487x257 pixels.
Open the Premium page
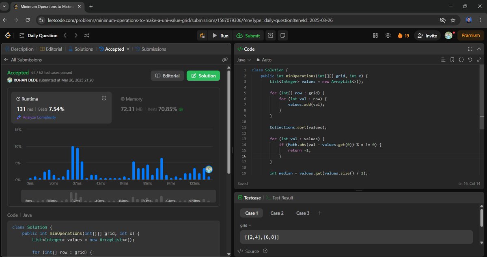(x=471, y=36)
